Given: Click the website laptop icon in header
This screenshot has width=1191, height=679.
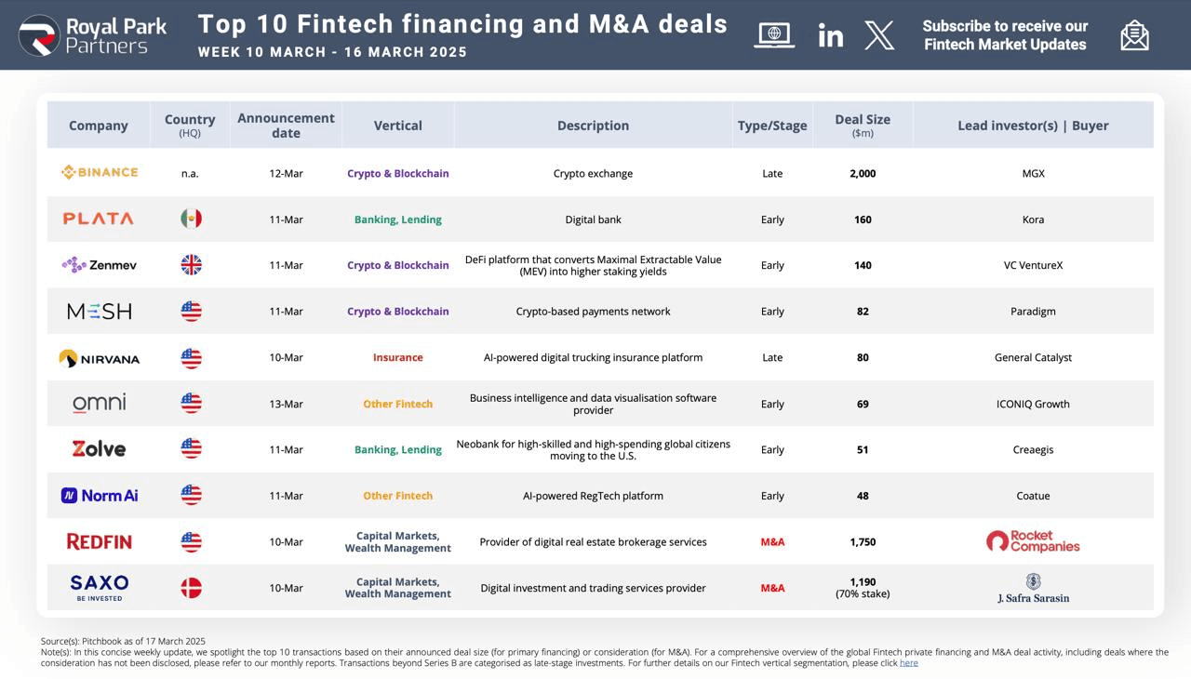Looking at the screenshot, I should click(x=774, y=35).
